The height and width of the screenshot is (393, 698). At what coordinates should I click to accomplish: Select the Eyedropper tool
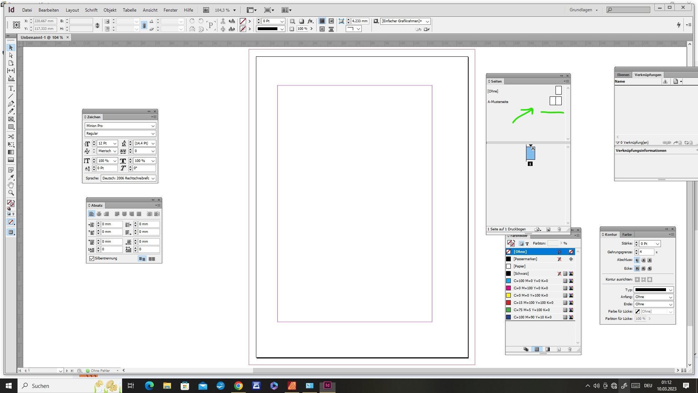(11, 178)
